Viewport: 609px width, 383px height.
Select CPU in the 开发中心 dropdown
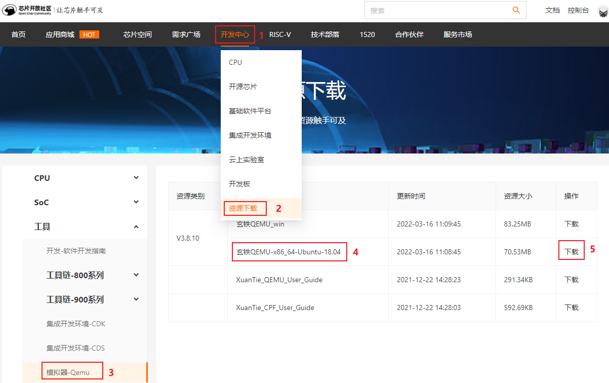261,62
